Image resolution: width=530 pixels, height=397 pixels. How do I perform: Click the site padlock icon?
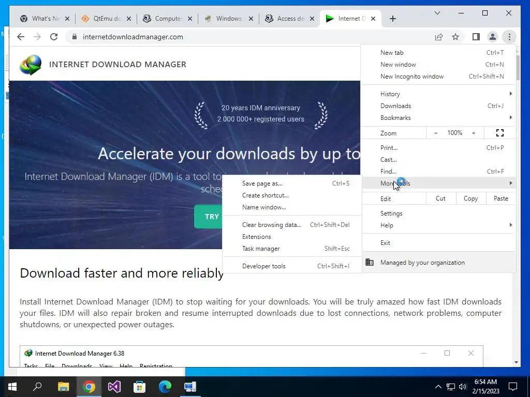(75, 37)
